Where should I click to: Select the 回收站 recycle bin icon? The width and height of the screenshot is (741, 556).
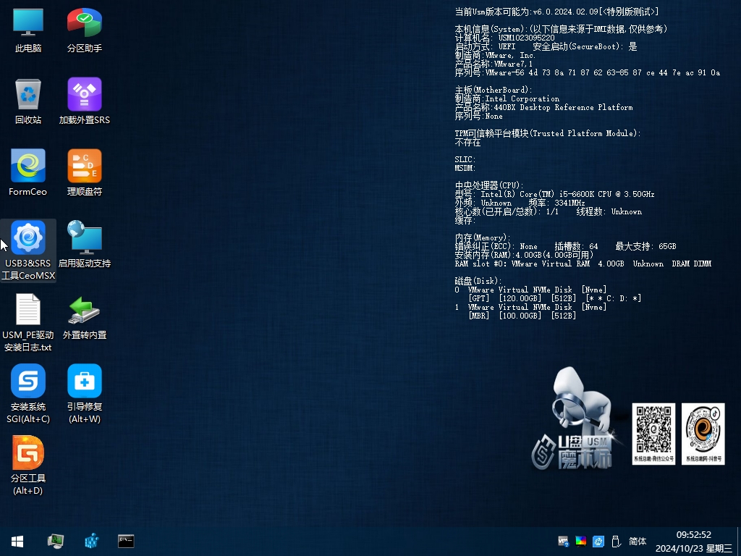(28, 101)
